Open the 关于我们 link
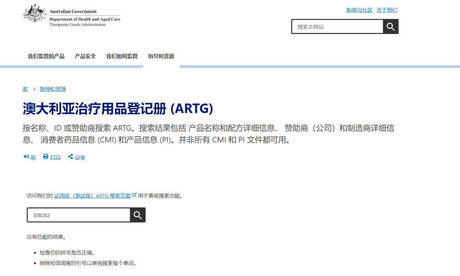Image resolution: width=460 pixels, height=276 pixels. coord(387,10)
